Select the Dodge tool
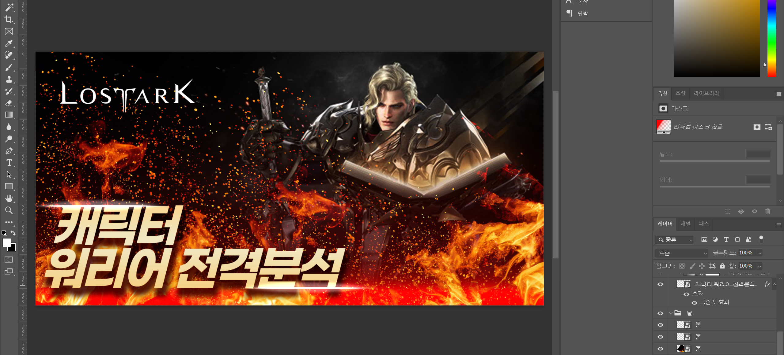Image resolution: width=784 pixels, height=355 pixels. point(9,139)
